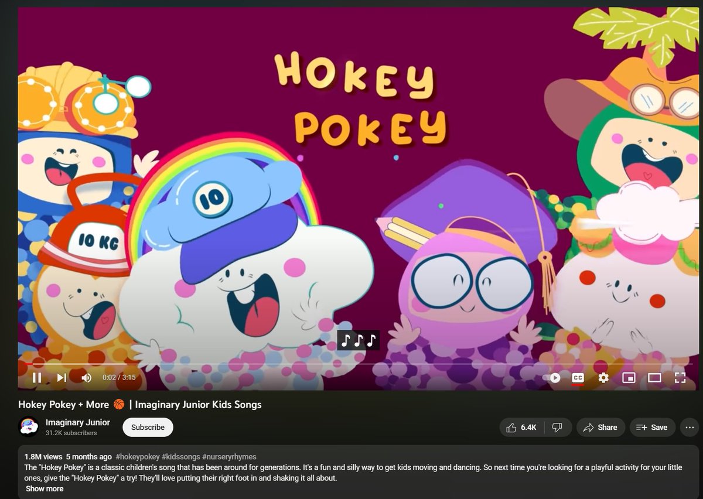Pause the Hokey Pokey video
The image size is (703, 499).
tap(36, 378)
